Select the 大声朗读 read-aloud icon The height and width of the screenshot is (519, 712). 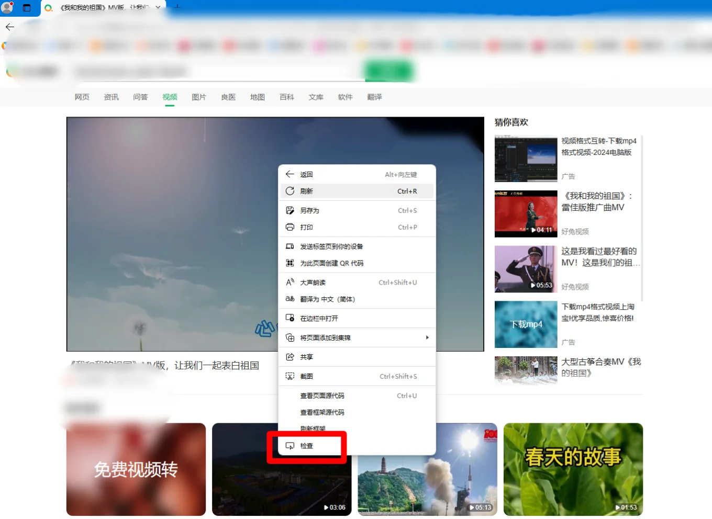point(290,282)
